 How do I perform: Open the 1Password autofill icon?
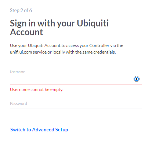pyautogui.click(x=137, y=79)
